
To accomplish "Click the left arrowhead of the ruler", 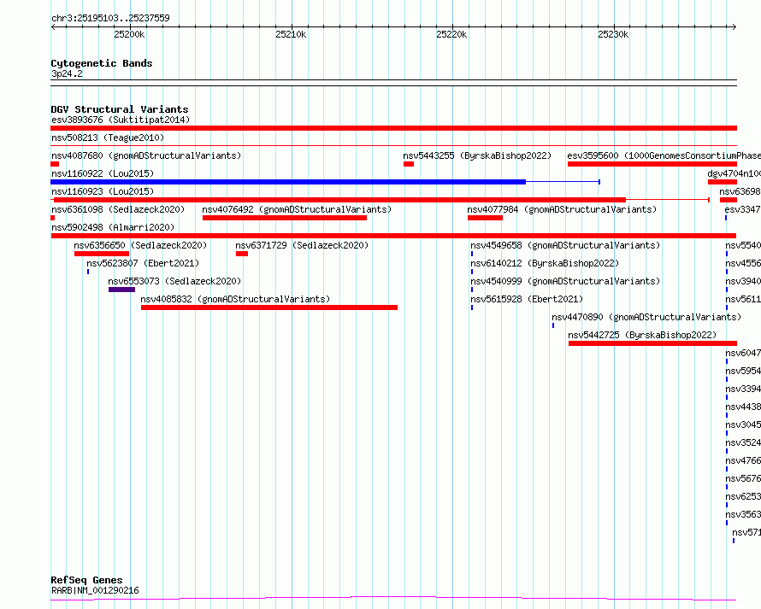I will (x=53, y=26).
